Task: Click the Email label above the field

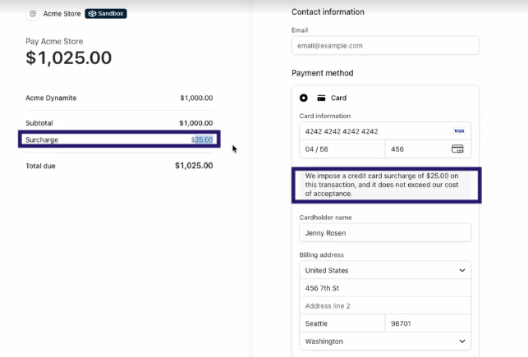Action: click(300, 30)
